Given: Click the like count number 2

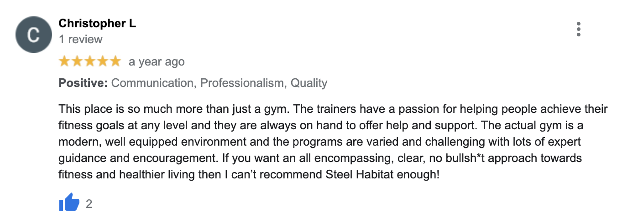Looking at the screenshot, I should click(89, 204).
